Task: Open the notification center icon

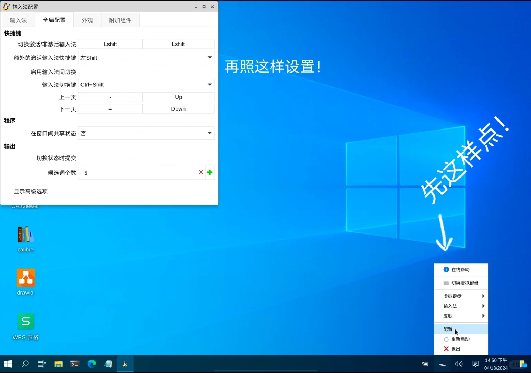Action: [476, 364]
